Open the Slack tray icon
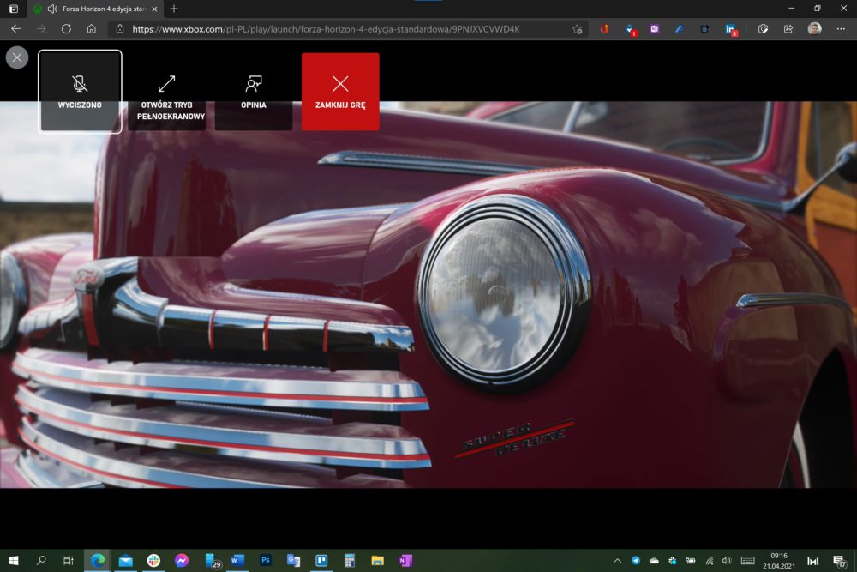This screenshot has height=572, width=857. [672, 561]
